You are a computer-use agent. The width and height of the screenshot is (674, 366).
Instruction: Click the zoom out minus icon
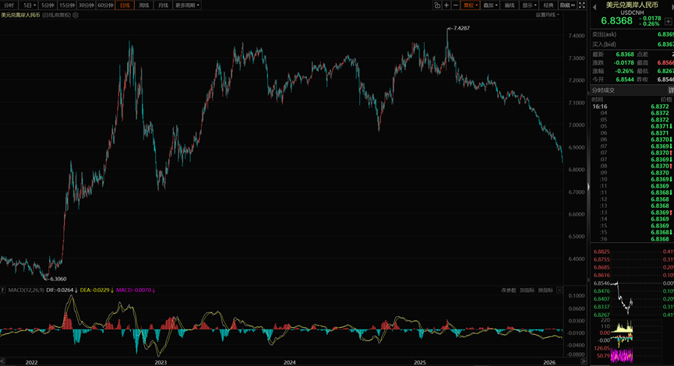[x=456, y=5]
